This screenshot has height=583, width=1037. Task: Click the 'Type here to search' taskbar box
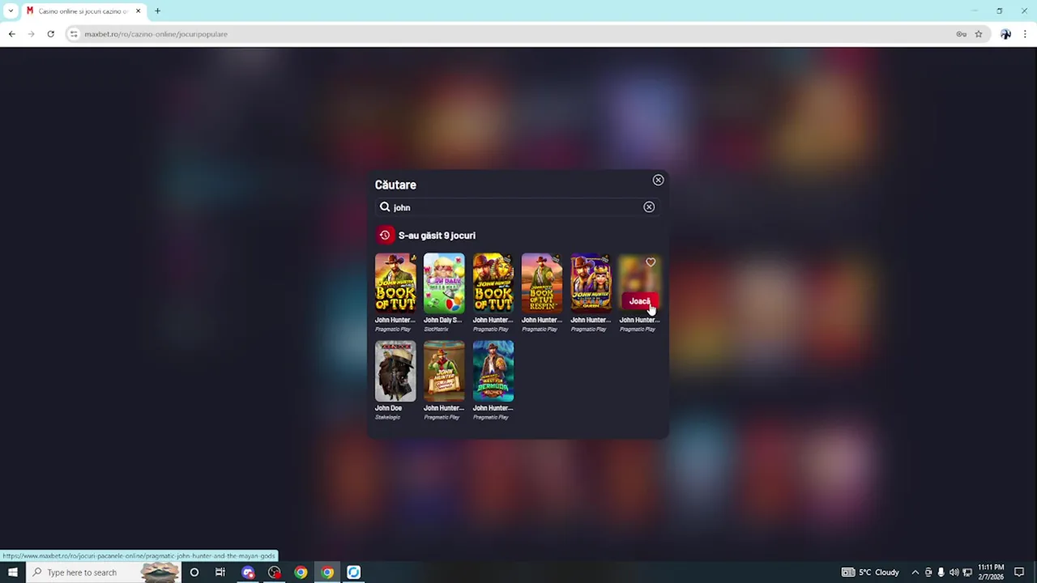[x=103, y=572]
